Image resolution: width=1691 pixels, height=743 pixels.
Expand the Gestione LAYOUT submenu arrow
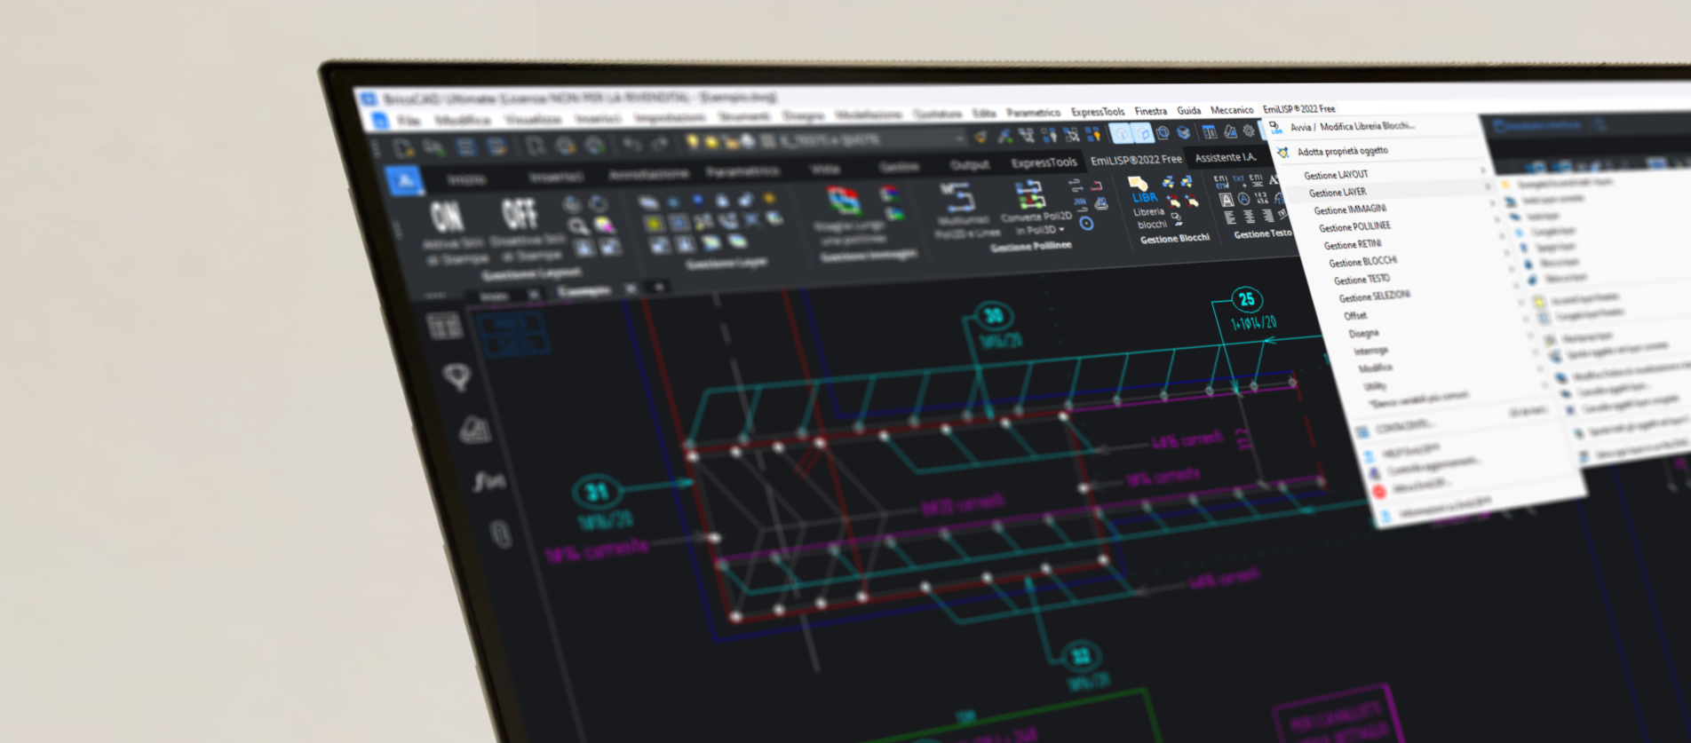pyautogui.click(x=1482, y=170)
